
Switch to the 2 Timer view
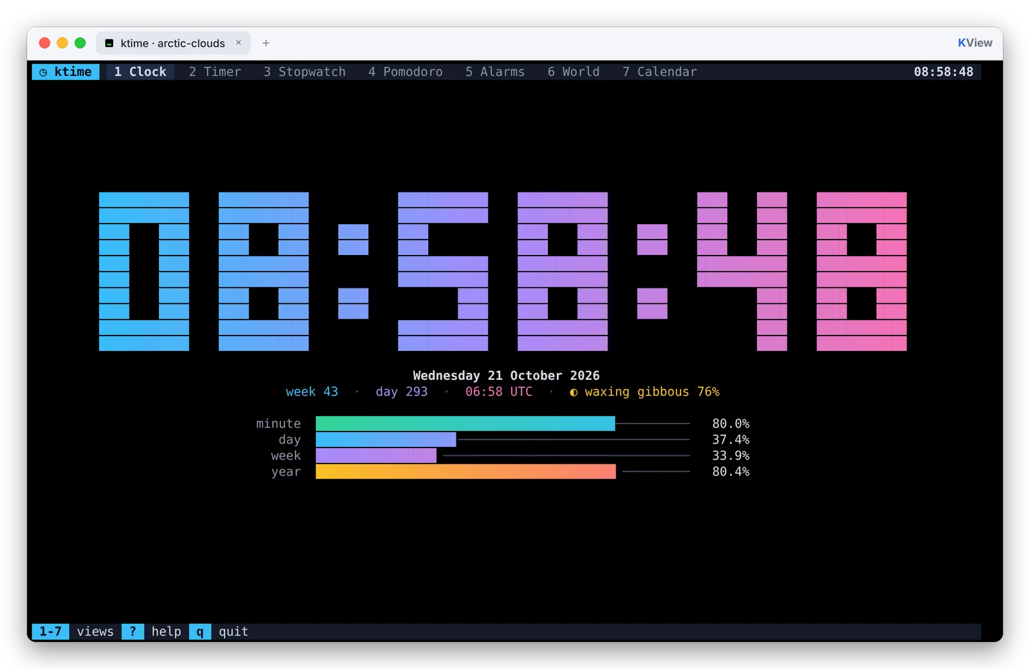click(215, 71)
